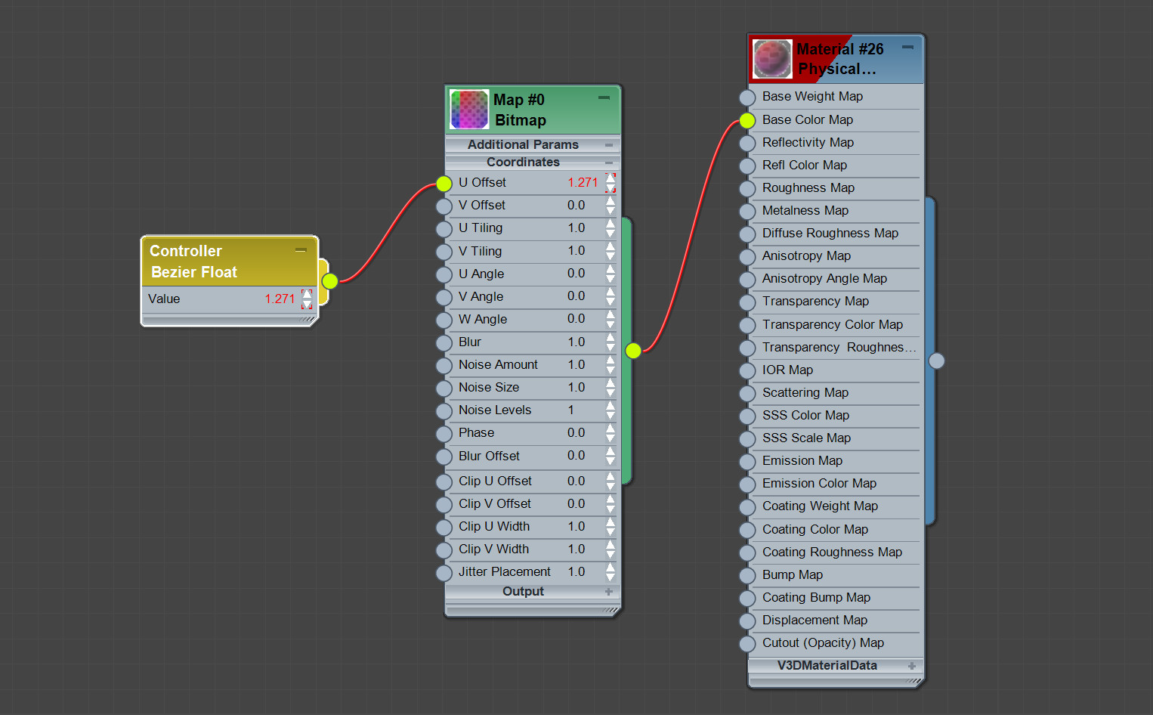Click the U Offset spinner arrows

pos(611,182)
